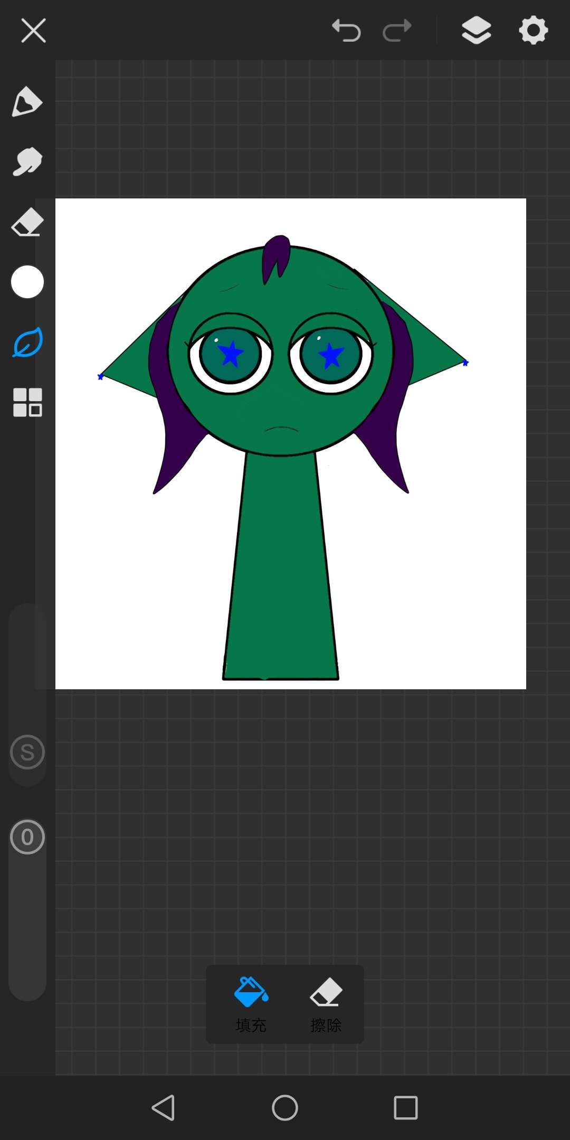Open the white color swatch picker
This screenshot has width=570, height=1140.
click(x=27, y=282)
